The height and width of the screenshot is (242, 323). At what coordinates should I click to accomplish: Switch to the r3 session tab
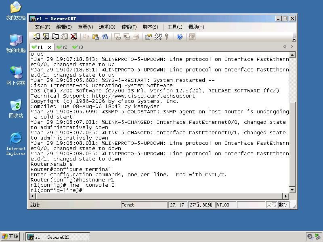78,47
